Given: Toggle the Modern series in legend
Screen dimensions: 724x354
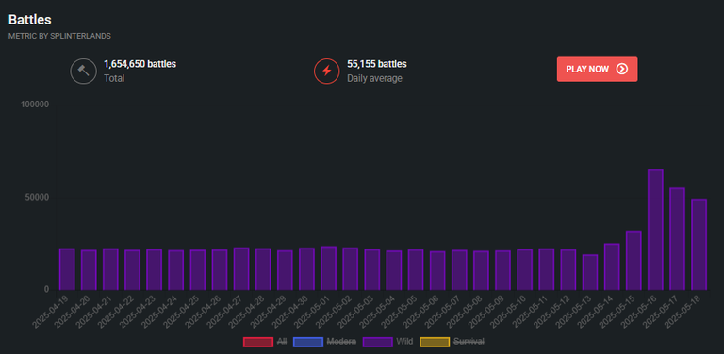Looking at the screenshot, I should tap(324, 342).
